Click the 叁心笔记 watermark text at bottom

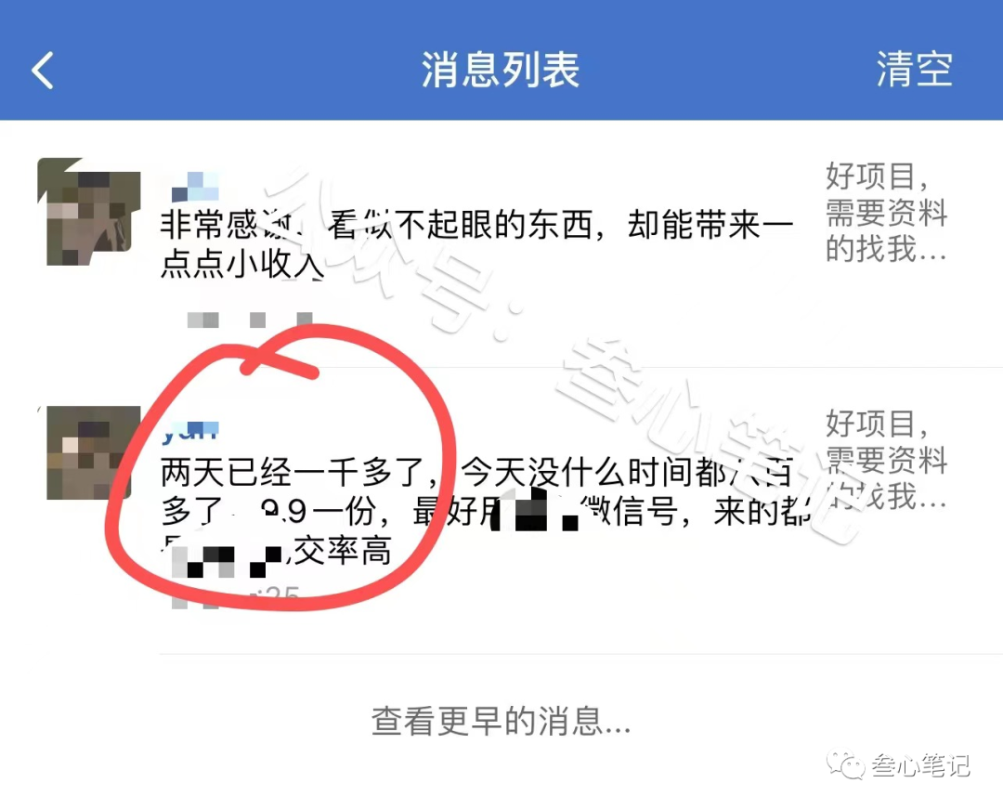920,765
